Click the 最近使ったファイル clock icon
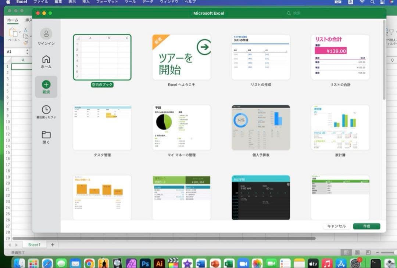This screenshot has height=268, width=397. [46, 110]
